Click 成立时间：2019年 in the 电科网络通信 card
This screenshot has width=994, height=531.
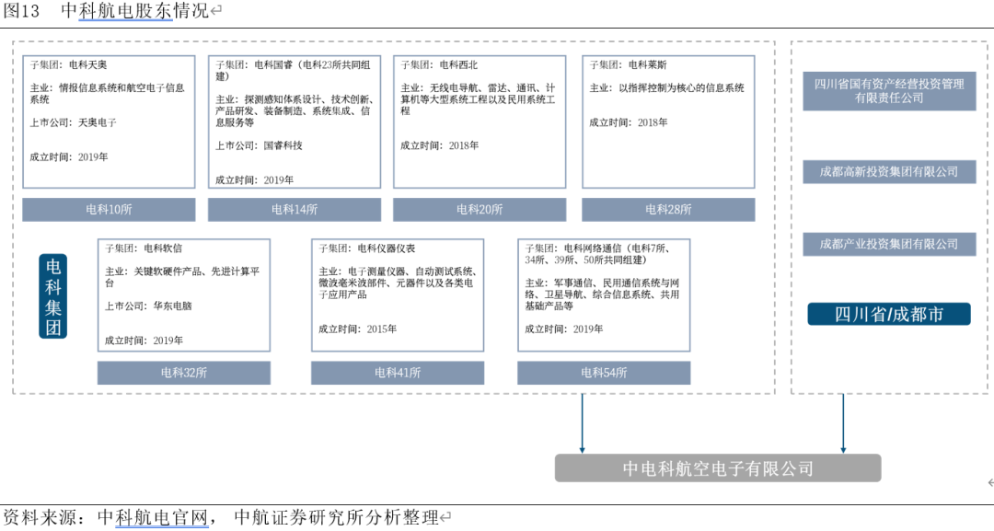(x=564, y=329)
